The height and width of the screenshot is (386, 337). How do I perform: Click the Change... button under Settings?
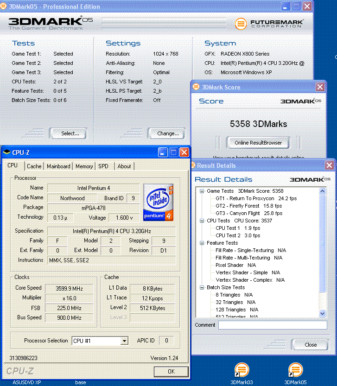pyautogui.click(x=166, y=133)
